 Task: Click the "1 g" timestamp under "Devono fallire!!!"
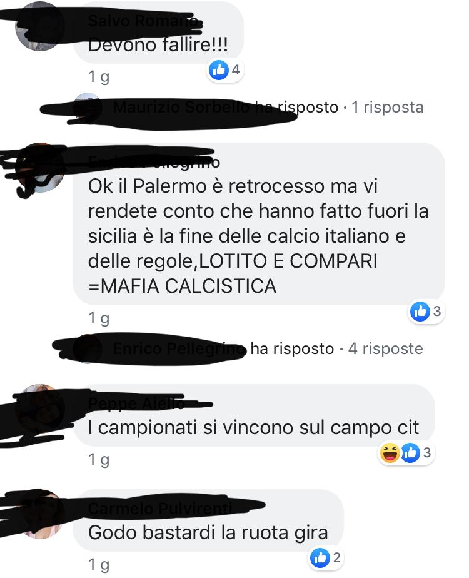click(99, 77)
